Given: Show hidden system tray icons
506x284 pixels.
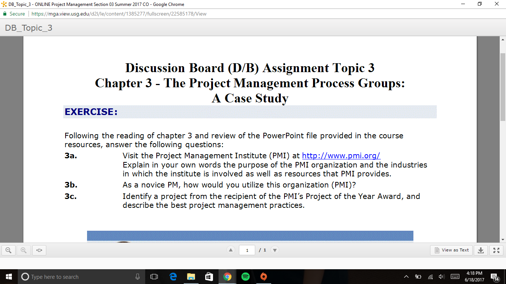Looking at the screenshot, I should point(406,277).
